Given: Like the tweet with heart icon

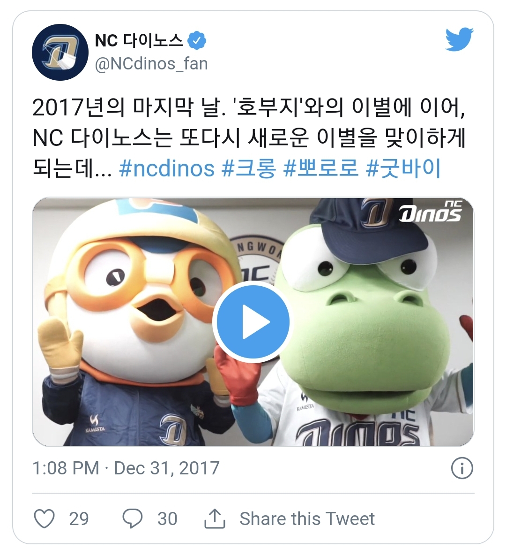Looking at the screenshot, I should pyautogui.click(x=44, y=518).
